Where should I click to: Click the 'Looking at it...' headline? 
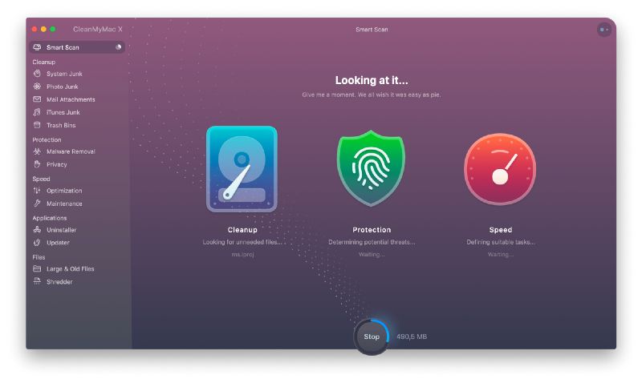point(372,80)
